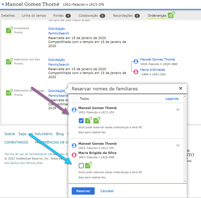The image size is (201, 198).
Task: Click FamilySearch link in Selamento aos Pais row
Action: pyautogui.click(x=59, y=65)
